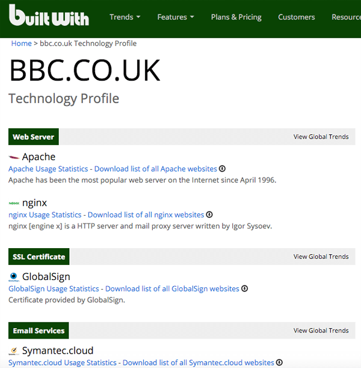Click download icon after GlobalSign websites link
This screenshot has height=368, width=361.
pyautogui.click(x=244, y=288)
